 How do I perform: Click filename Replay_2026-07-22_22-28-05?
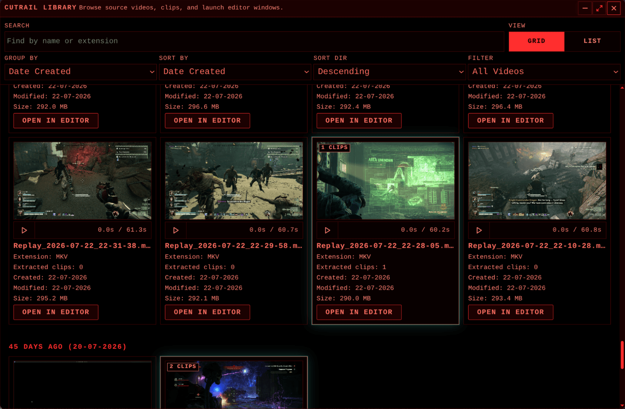385,246
